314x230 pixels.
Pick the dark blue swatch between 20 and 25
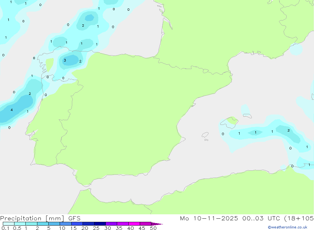coord(89,224)
